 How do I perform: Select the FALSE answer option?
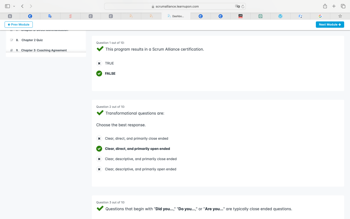(x=99, y=74)
